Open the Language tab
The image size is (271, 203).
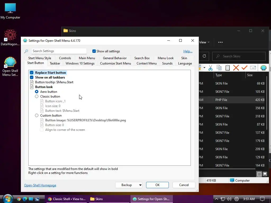pyautogui.click(x=185, y=63)
